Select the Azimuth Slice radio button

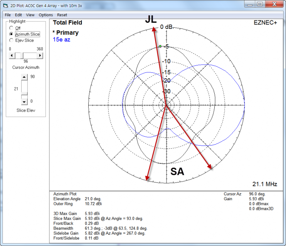[11, 34]
